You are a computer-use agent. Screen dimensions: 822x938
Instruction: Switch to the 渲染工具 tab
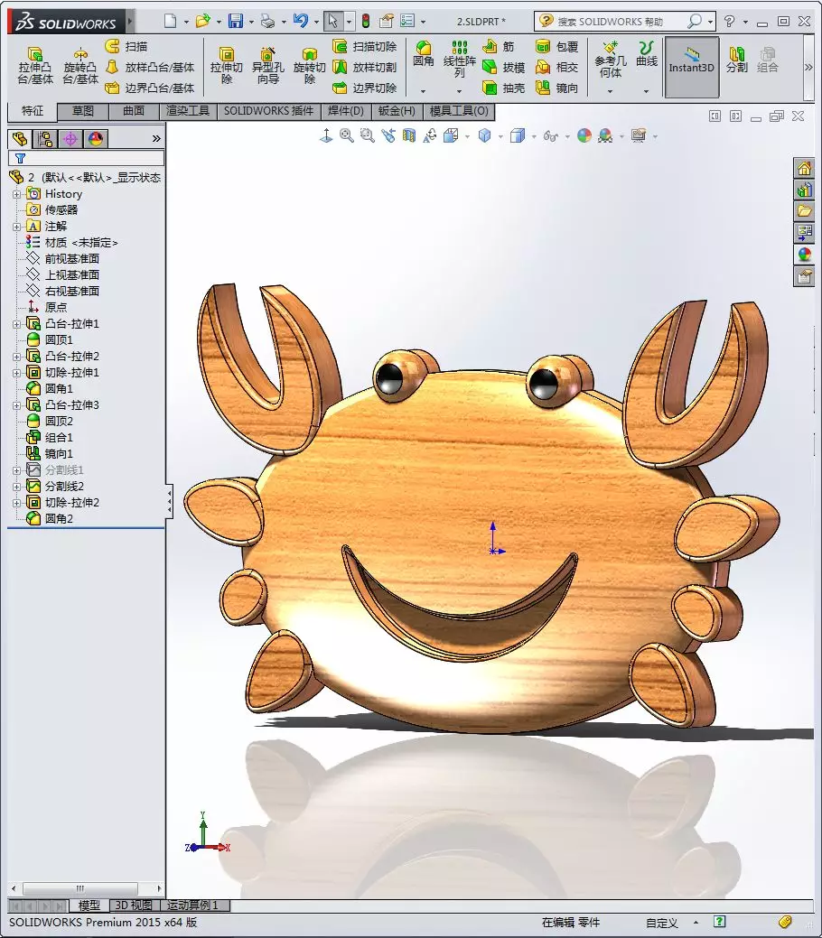click(x=188, y=111)
